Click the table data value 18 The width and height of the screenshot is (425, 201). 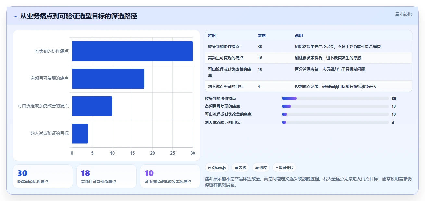coord(260,58)
